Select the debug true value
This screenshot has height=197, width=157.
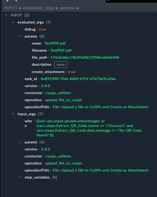click(x=42, y=29)
